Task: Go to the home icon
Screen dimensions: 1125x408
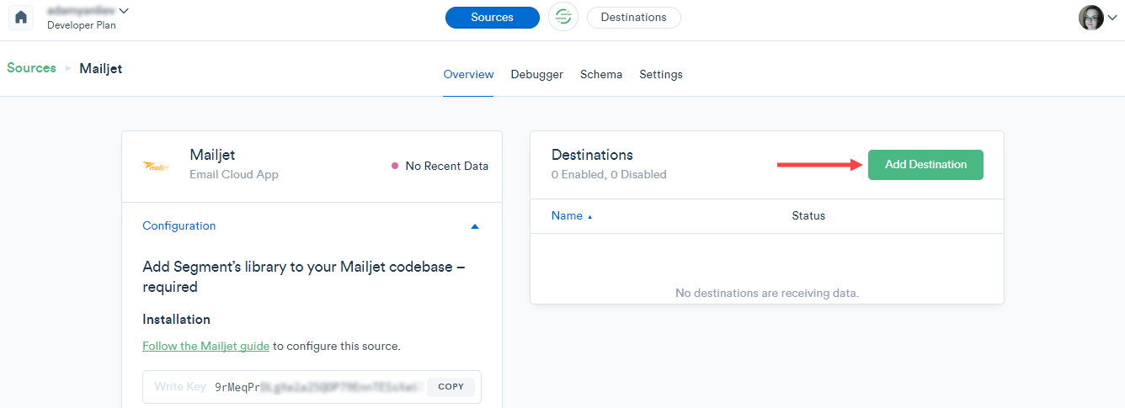Action: [x=21, y=18]
